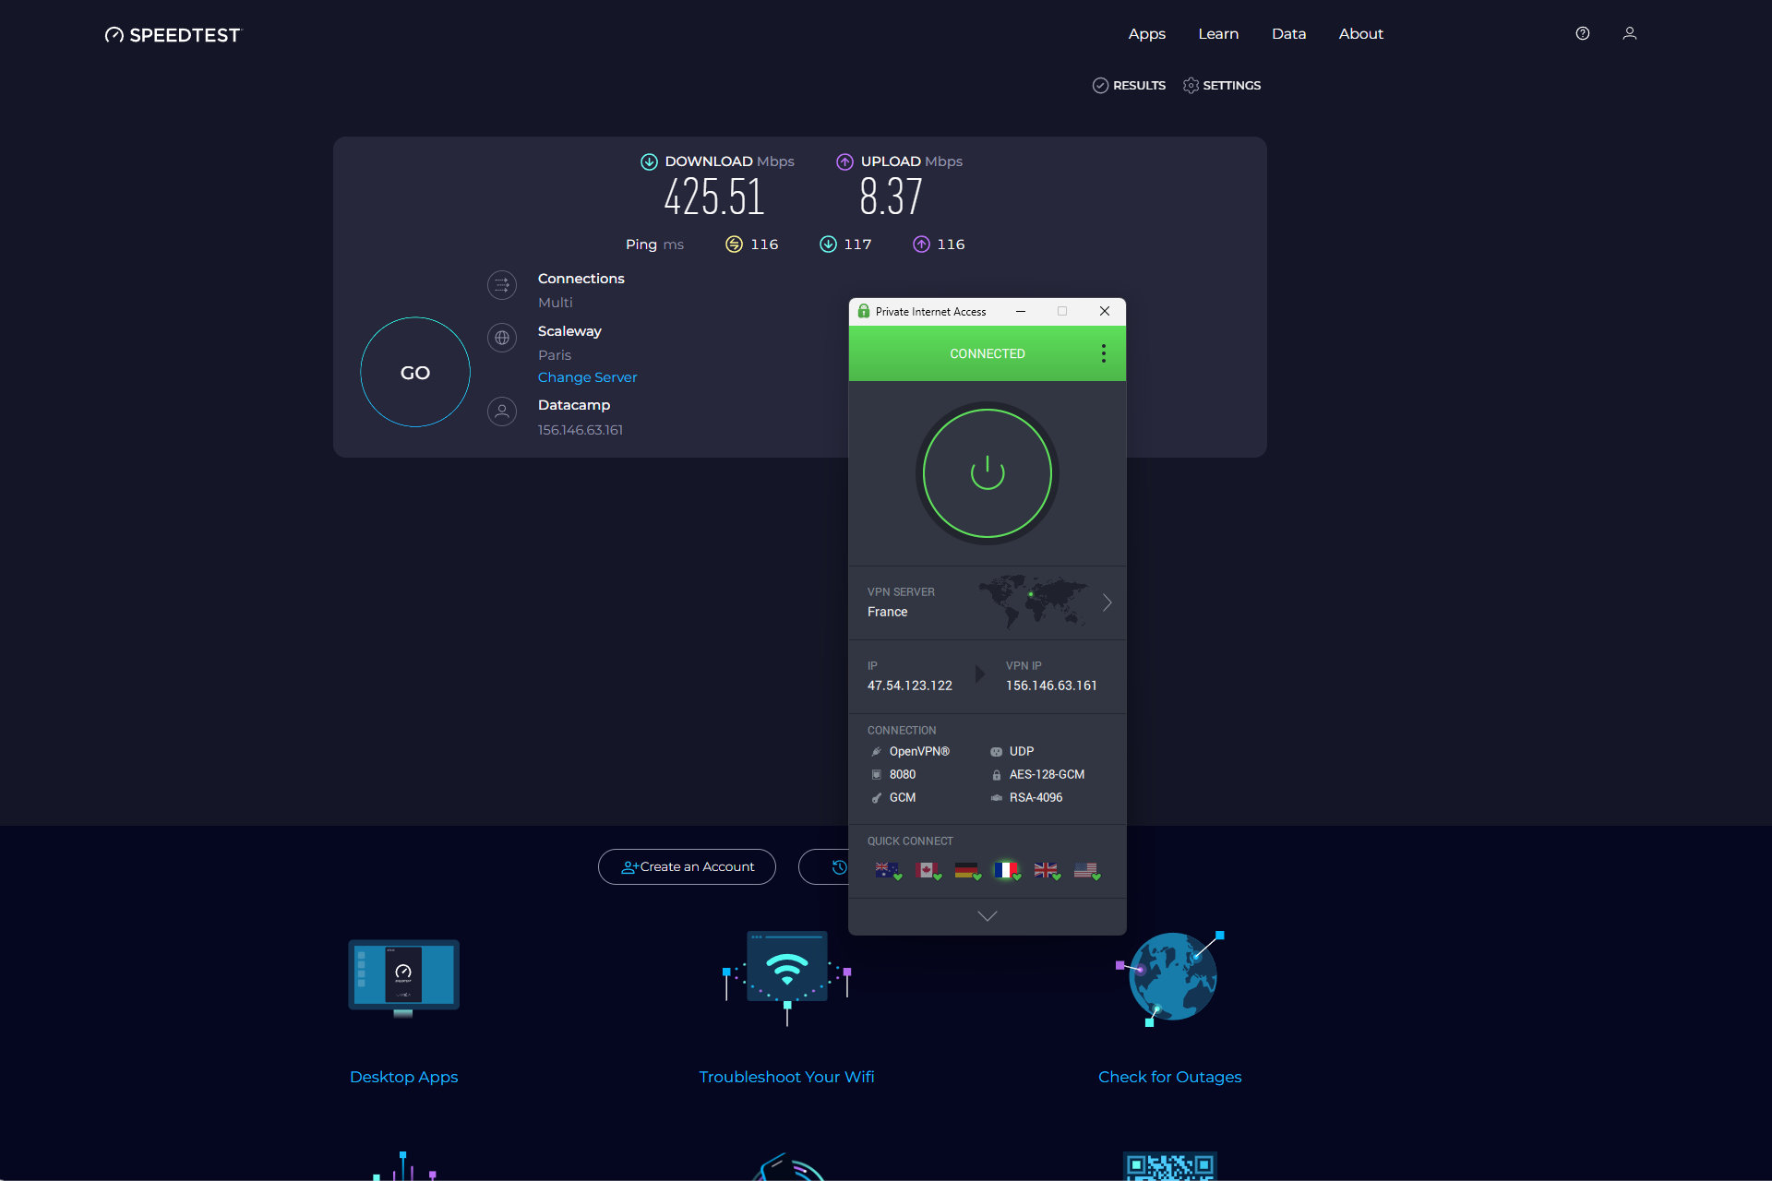
Task: Click the green CONNECTED status bar
Action: (988, 353)
